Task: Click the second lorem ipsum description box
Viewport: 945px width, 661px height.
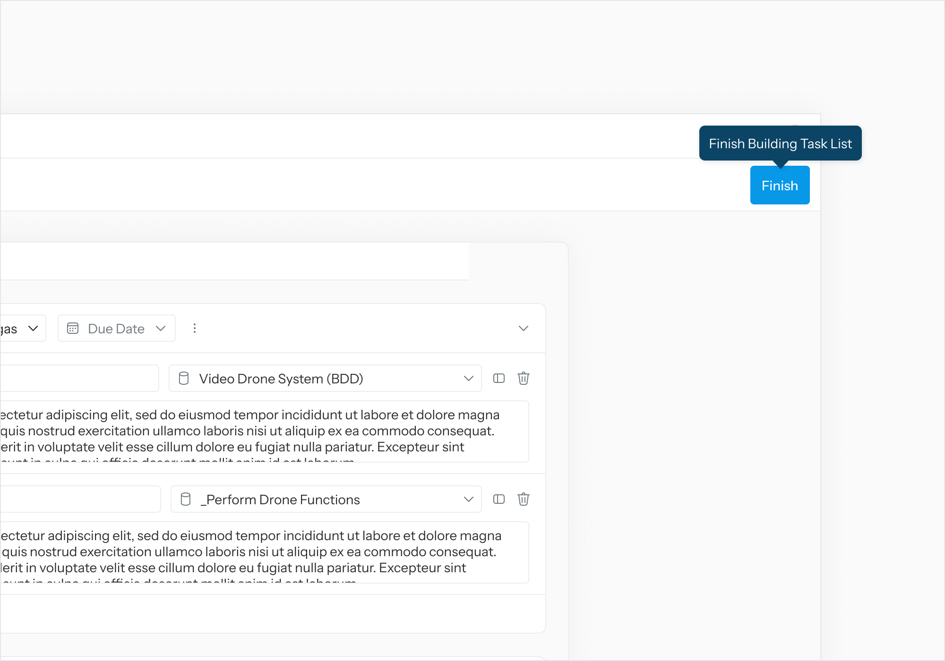Action: pos(265,552)
